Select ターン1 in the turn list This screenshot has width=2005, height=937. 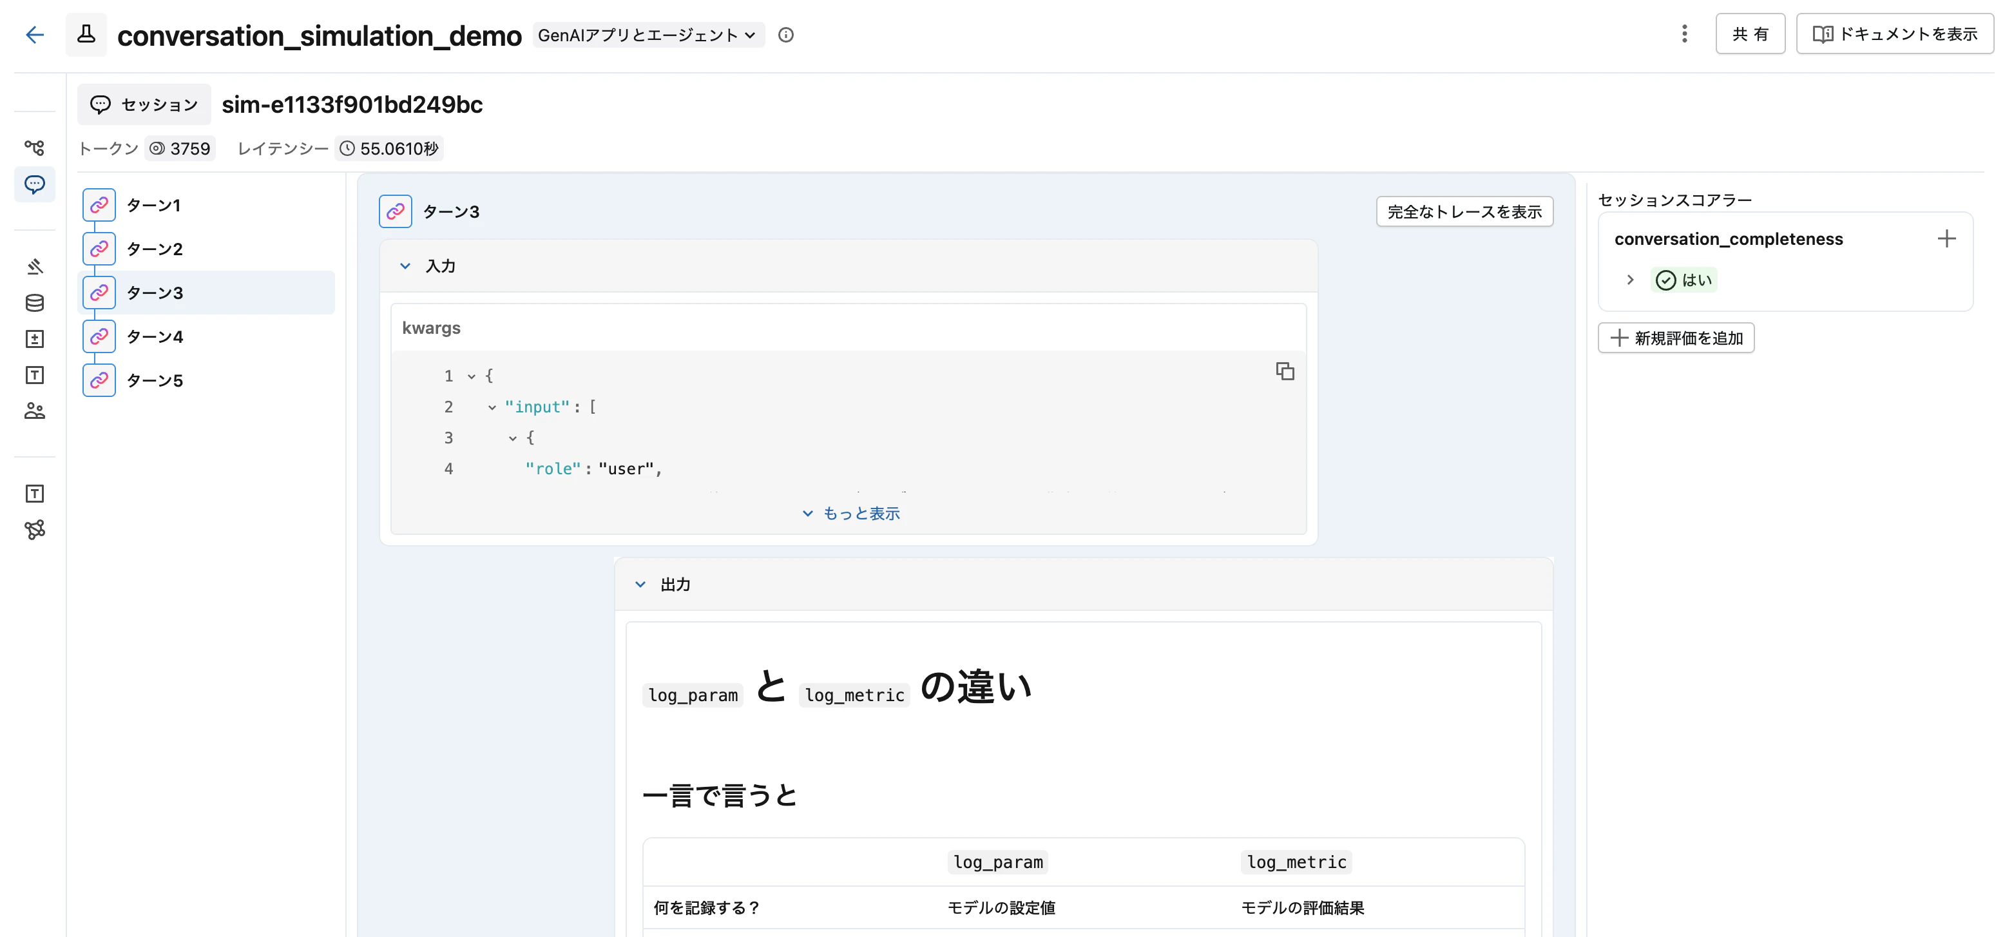[155, 205]
